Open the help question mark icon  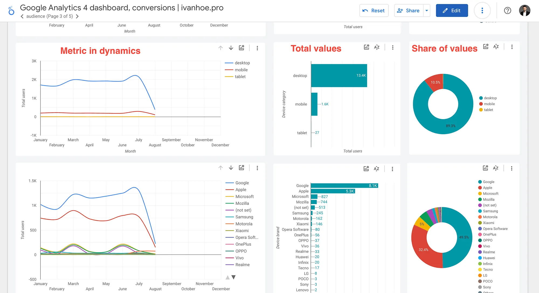pyautogui.click(x=507, y=11)
